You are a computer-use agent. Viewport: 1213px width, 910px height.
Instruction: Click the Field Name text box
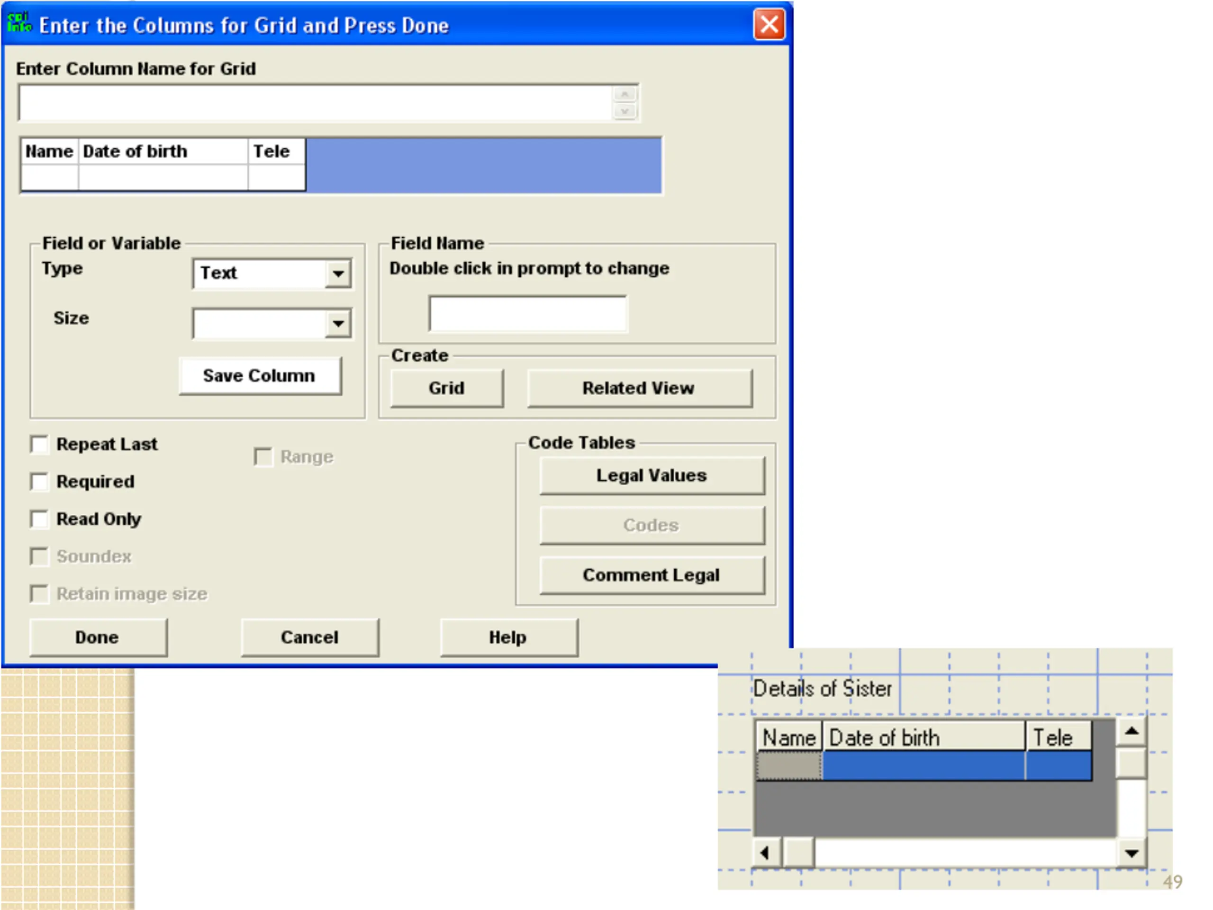tap(528, 314)
